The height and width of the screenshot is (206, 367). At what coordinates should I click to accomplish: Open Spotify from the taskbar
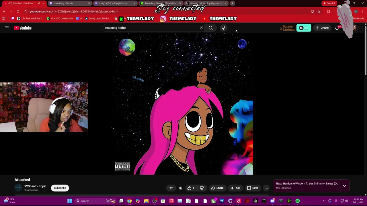(298, 201)
